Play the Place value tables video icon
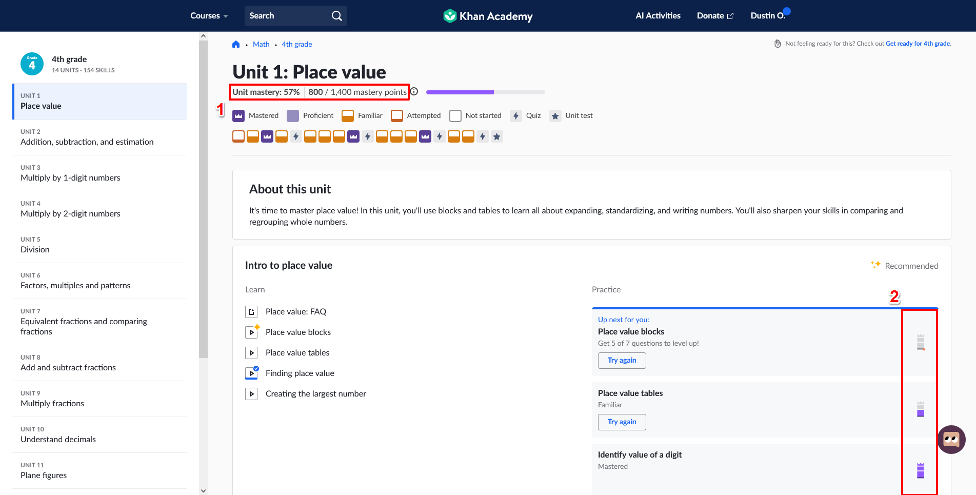976x495 pixels. 251,353
